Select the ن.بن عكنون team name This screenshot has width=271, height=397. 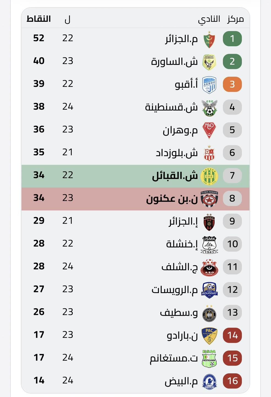click(x=172, y=199)
